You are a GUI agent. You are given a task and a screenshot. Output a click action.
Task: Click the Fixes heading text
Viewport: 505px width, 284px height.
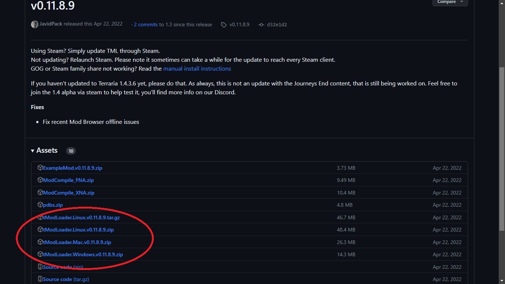point(37,107)
